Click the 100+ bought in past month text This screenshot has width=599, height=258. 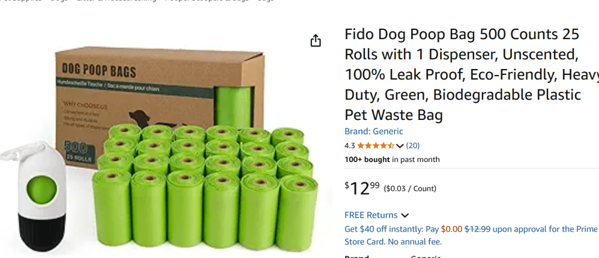(x=392, y=160)
